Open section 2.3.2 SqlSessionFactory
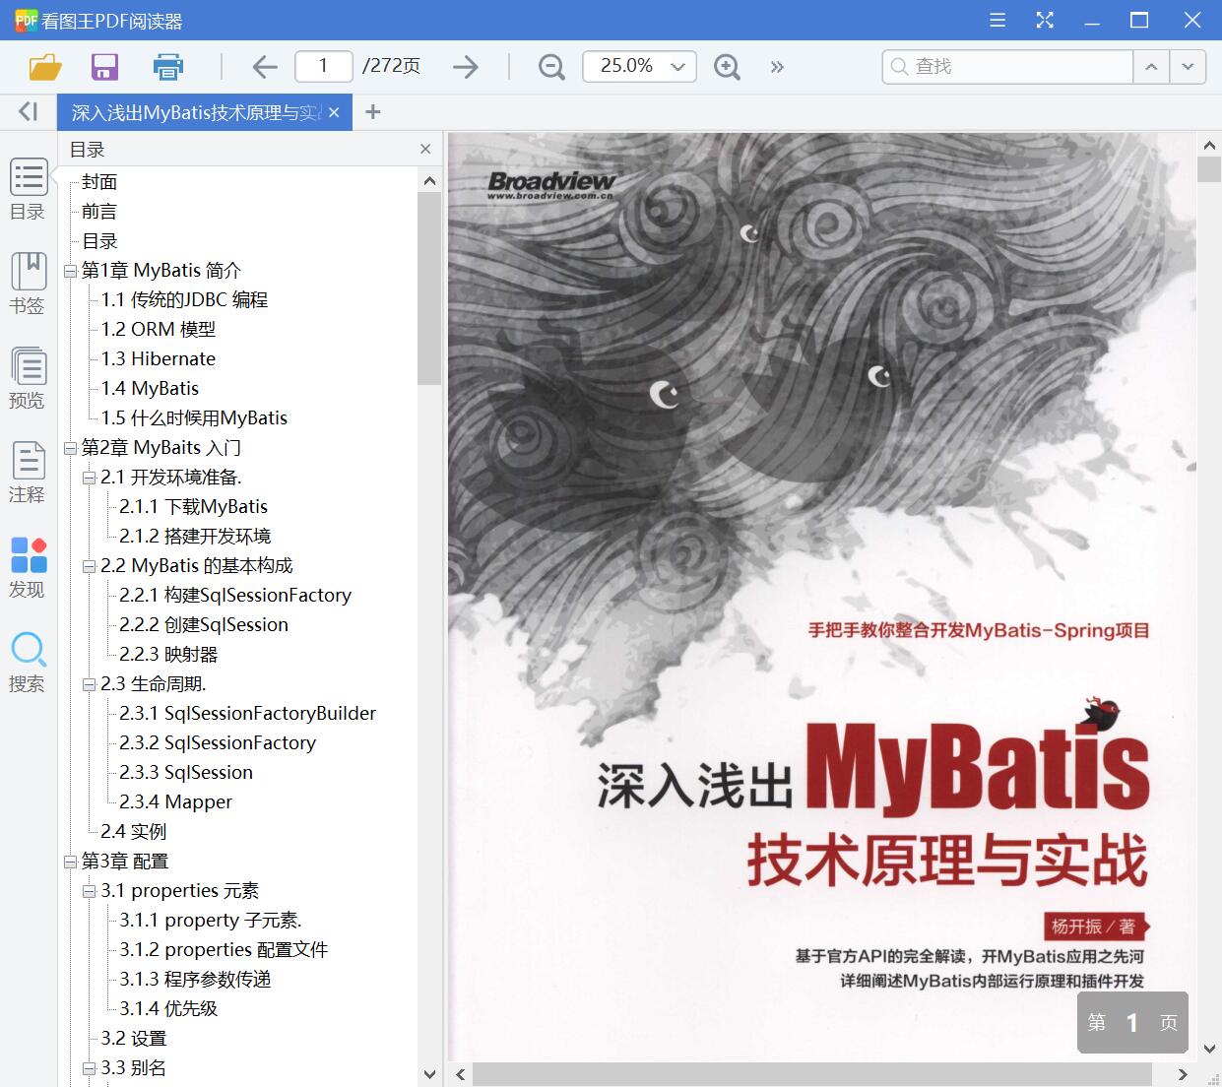The image size is (1222, 1087). click(x=218, y=743)
